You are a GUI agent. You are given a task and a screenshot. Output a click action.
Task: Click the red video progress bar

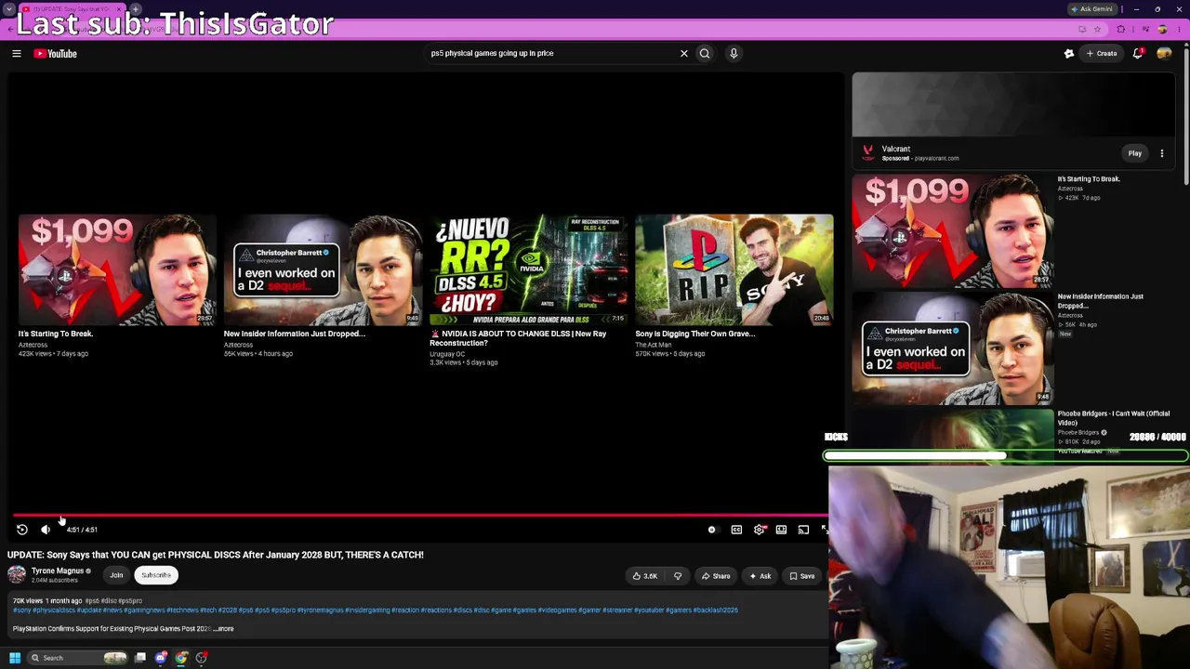(420, 515)
